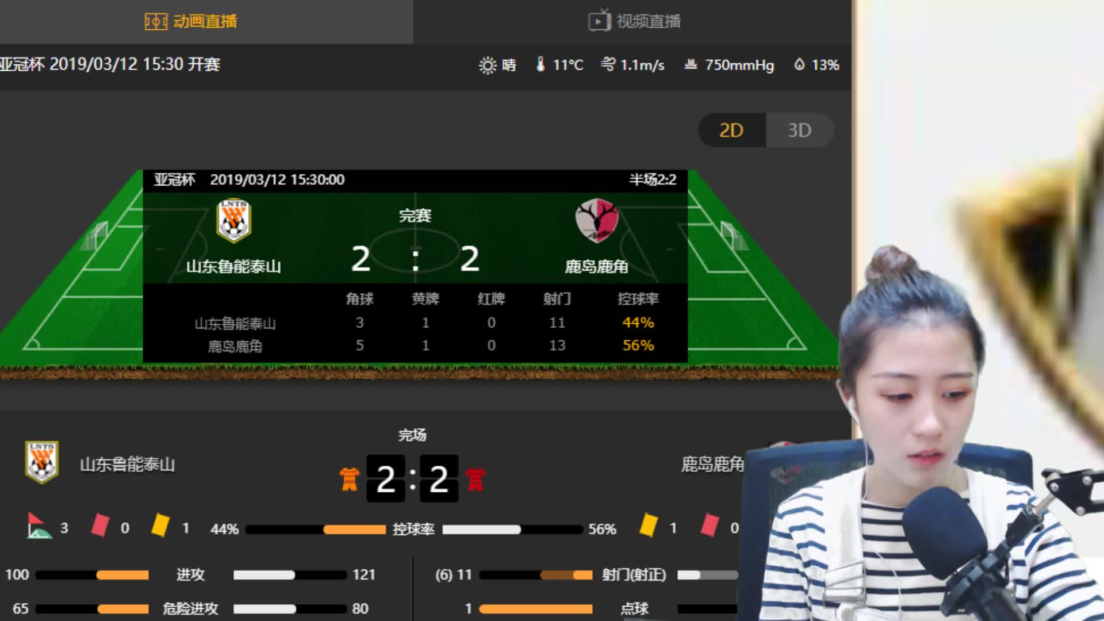Click the wind speed icon
Image resolution: width=1104 pixels, height=621 pixels.
(608, 64)
